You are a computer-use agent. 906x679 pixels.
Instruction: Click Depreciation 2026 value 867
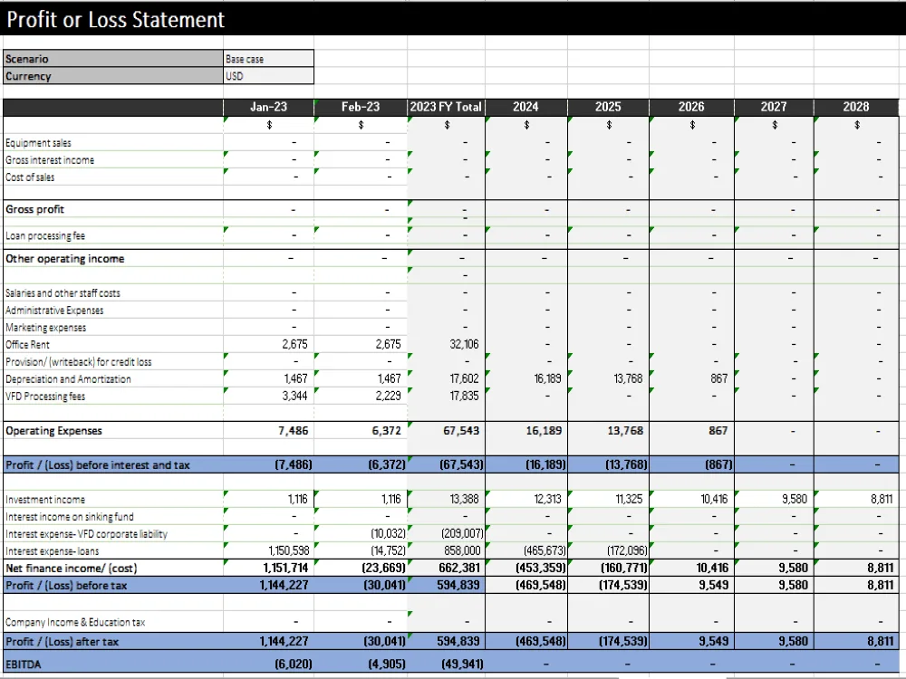click(718, 378)
